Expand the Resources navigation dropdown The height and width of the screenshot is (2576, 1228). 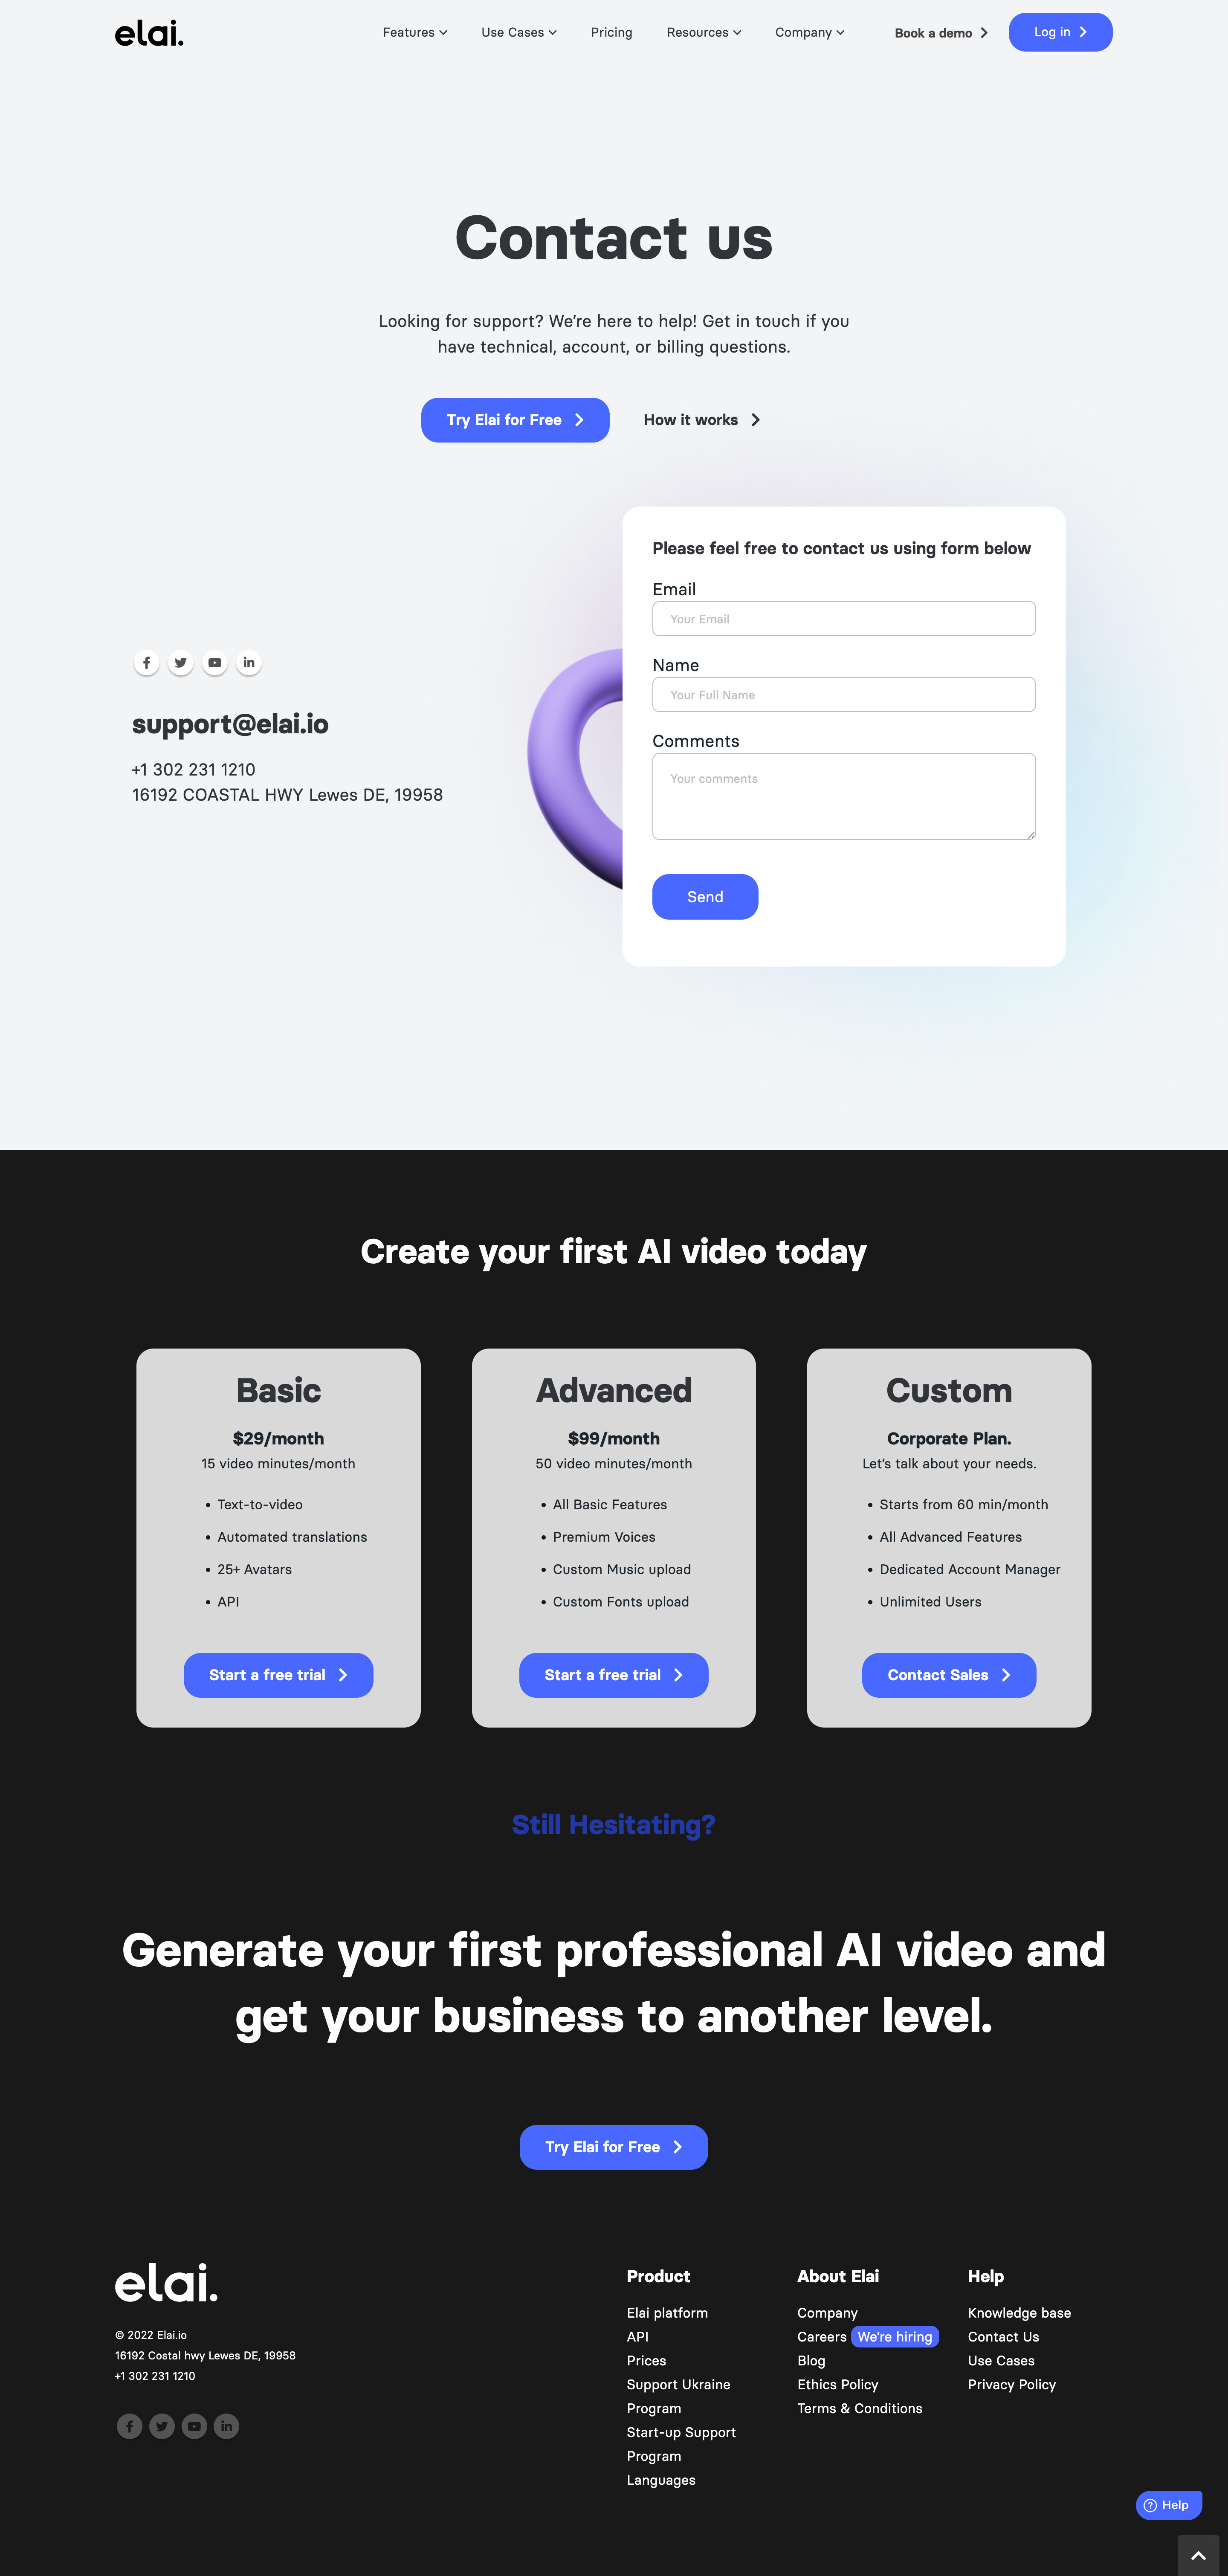click(x=702, y=31)
